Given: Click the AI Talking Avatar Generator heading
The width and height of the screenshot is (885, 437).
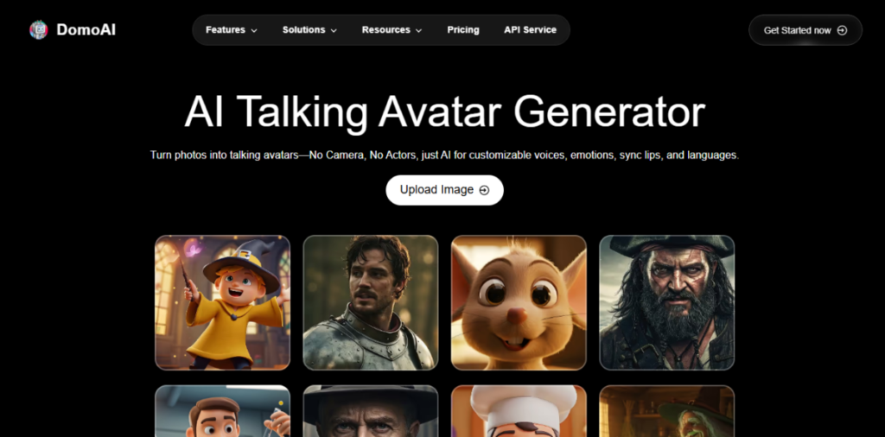Looking at the screenshot, I should pos(444,112).
